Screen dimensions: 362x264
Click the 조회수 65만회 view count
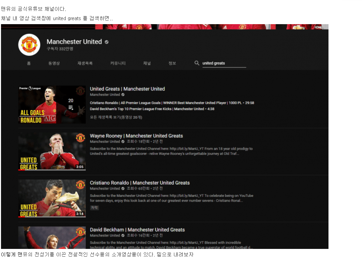tap(138, 189)
